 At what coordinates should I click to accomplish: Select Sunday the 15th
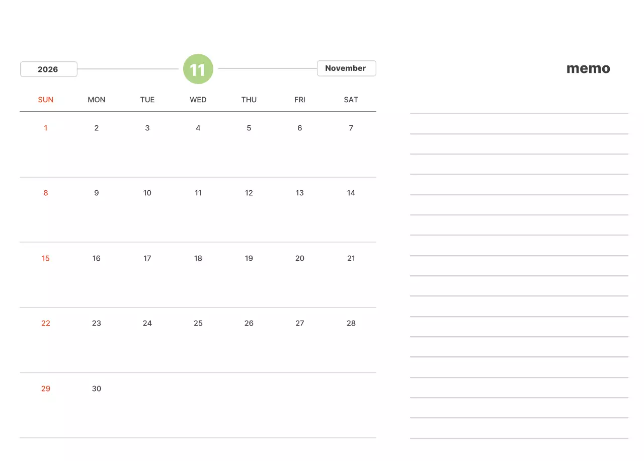(46, 258)
